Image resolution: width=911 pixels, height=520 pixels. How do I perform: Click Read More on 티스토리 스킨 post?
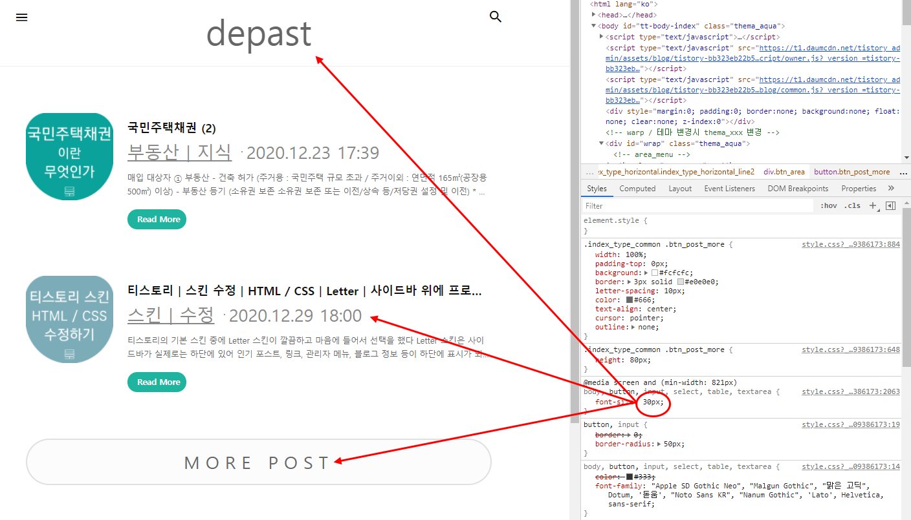point(157,382)
